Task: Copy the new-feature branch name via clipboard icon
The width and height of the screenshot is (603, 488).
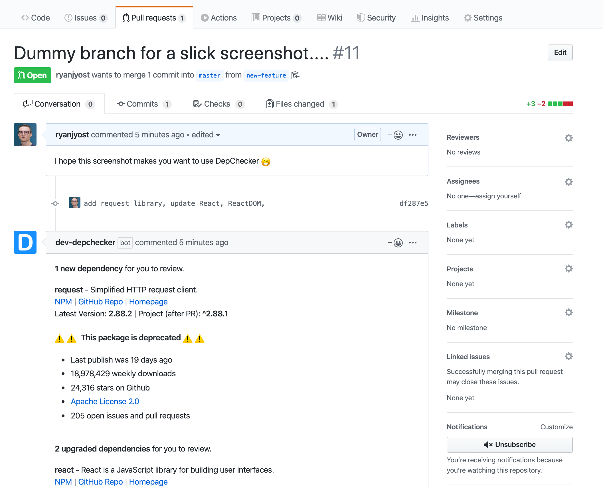Action: pos(296,75)
